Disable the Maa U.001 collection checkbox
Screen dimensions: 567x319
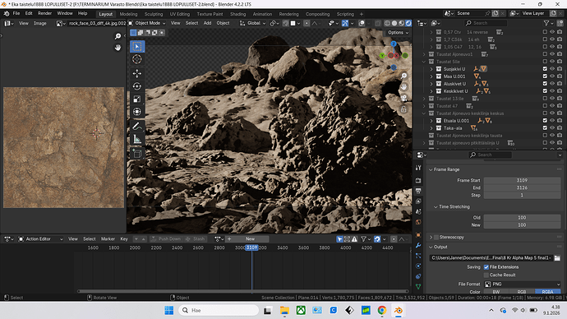pos(545,76)
